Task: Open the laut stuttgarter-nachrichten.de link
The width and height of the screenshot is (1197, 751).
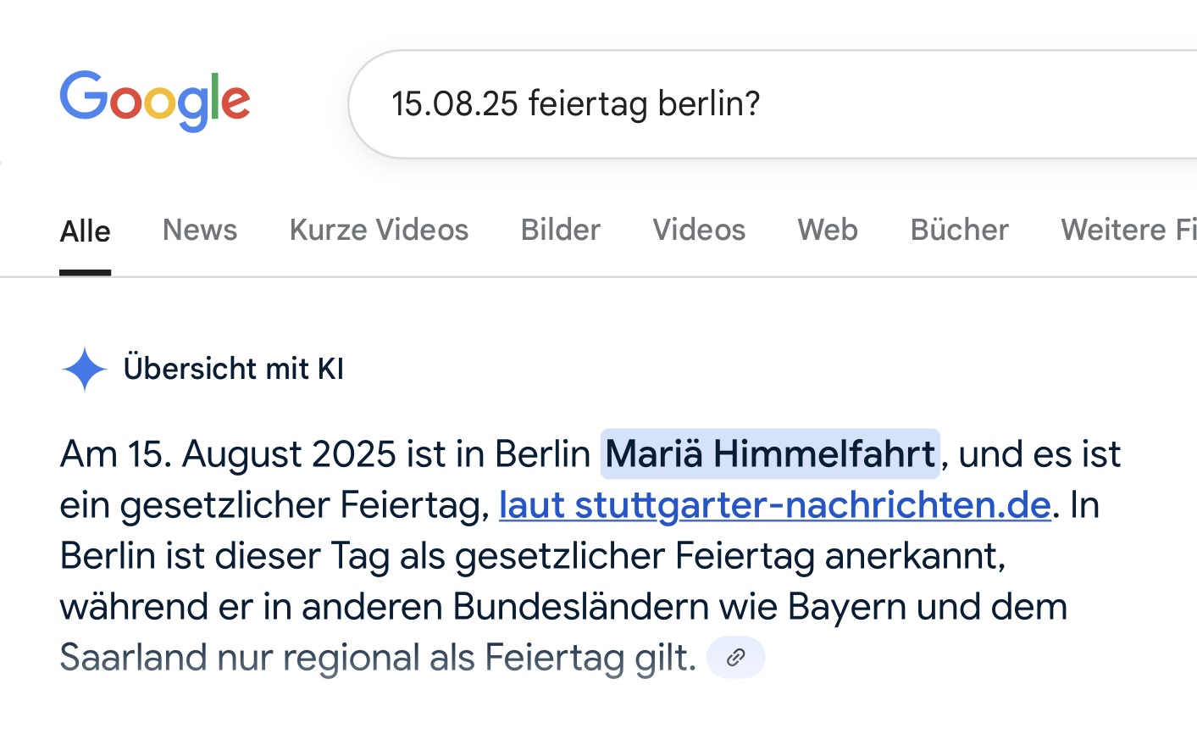Action: pos(775,505)
